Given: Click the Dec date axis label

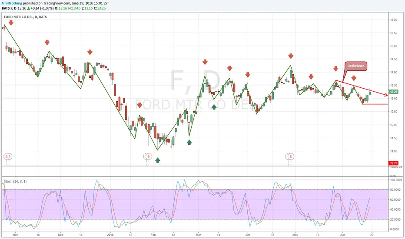Looking at the screenshot, I should tap(60, 235).
